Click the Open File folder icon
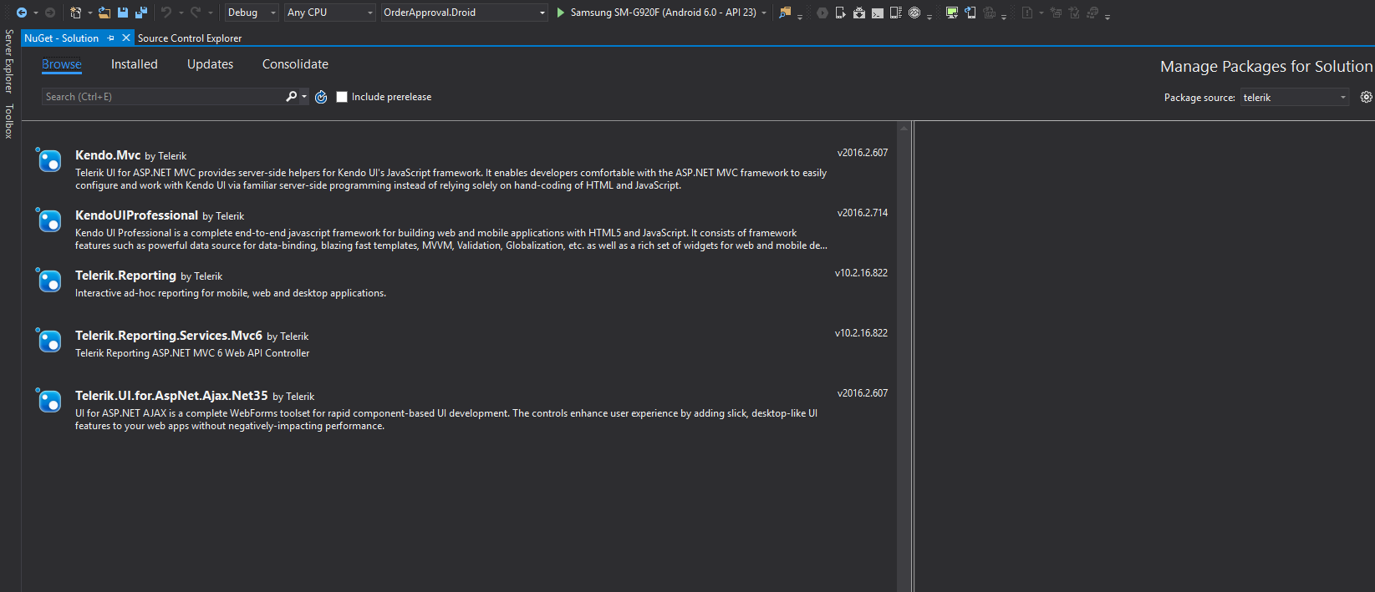1375x592 pixels. coord(104,13)
